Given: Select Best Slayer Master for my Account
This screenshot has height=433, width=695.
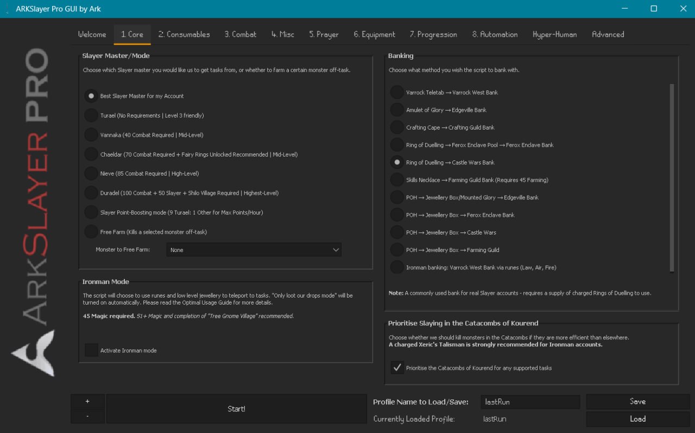Looking at the screenshot, I should coord(91,96).
